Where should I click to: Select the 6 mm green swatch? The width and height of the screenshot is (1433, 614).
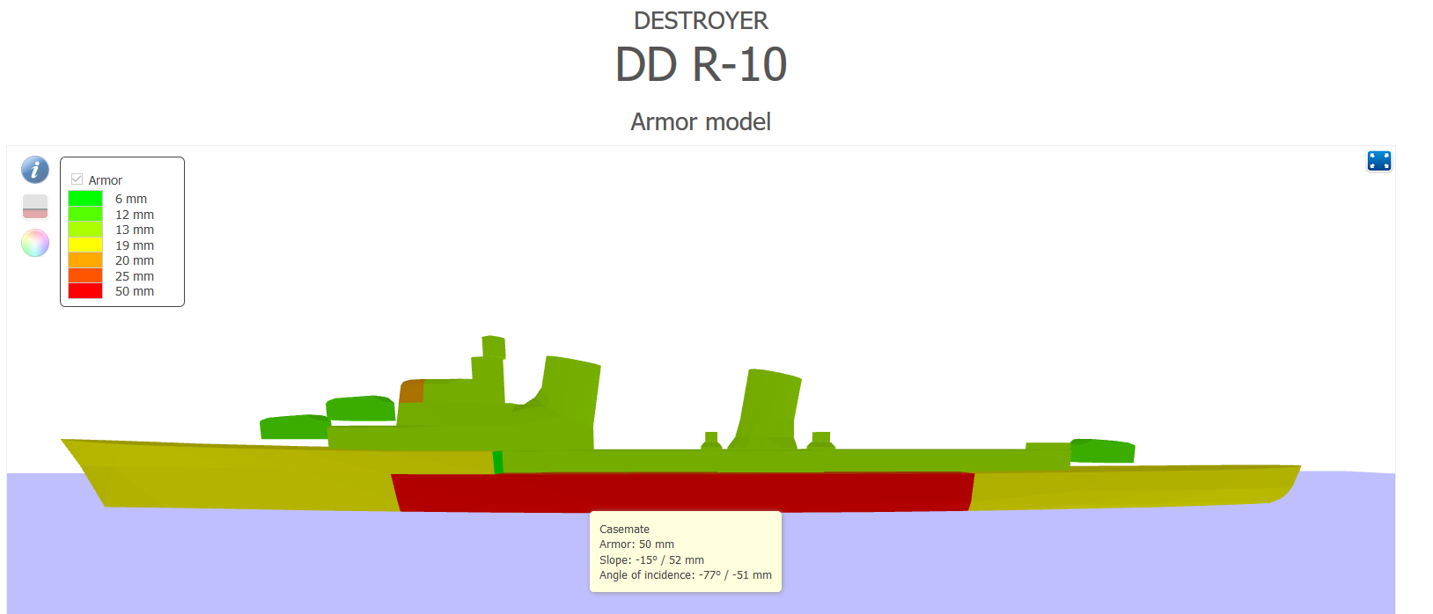[85, 199]
